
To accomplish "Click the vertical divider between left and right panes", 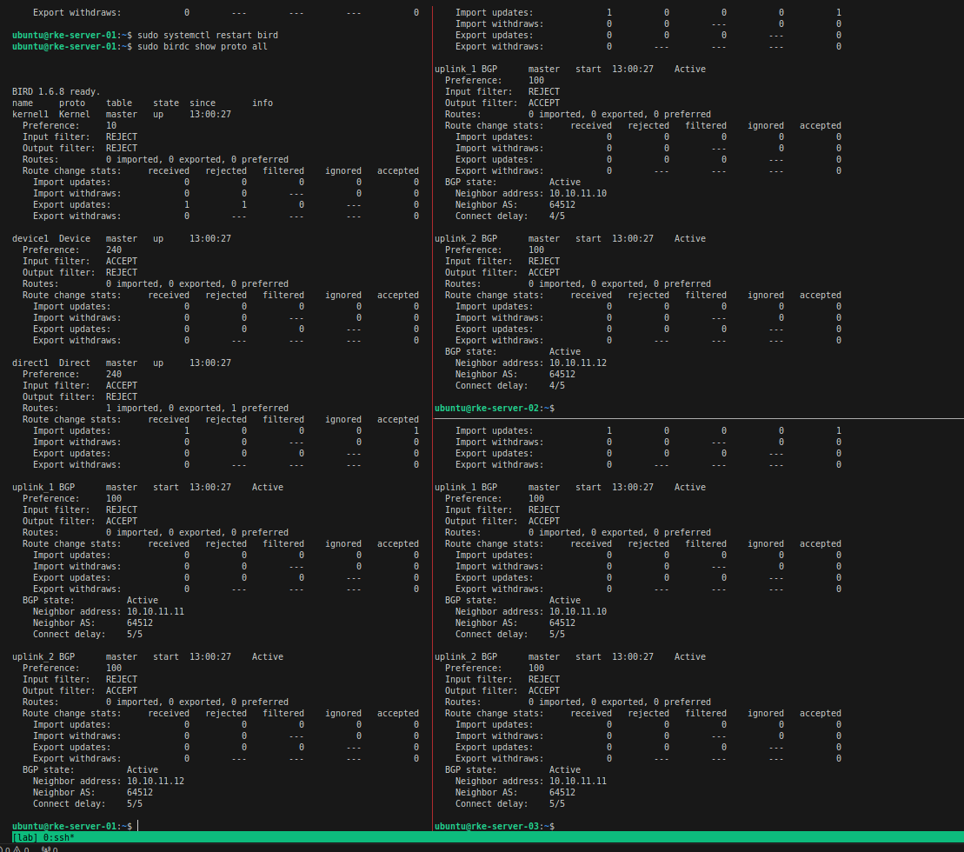I will coord(432,435).
